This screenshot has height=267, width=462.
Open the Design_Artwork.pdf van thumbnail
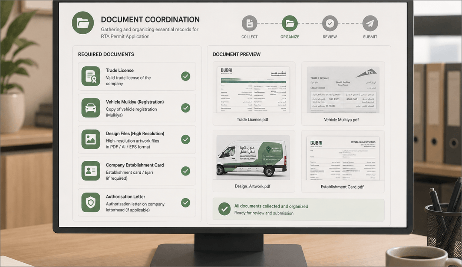[253, 157]
